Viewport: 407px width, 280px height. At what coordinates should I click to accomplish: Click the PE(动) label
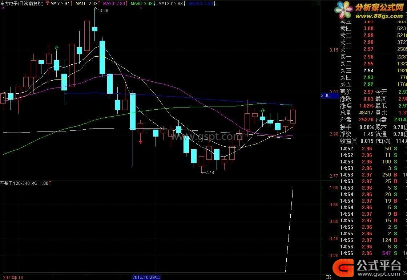383,141
